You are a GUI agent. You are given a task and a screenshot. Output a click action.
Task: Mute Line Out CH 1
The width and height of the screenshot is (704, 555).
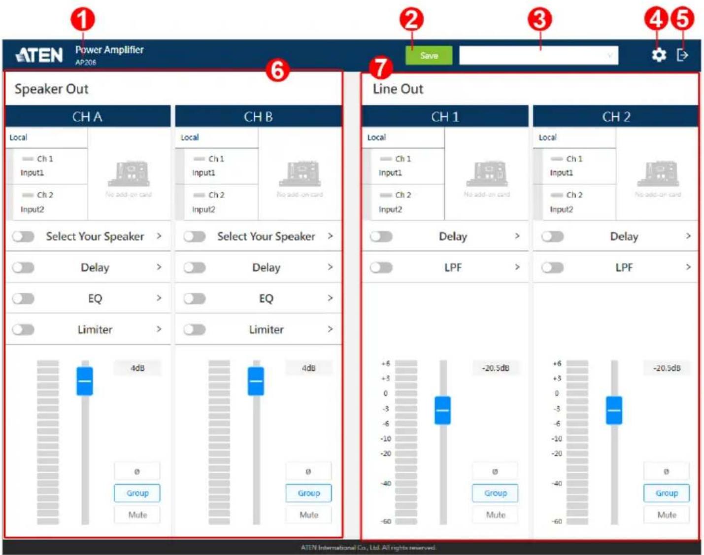click(495, 515)
